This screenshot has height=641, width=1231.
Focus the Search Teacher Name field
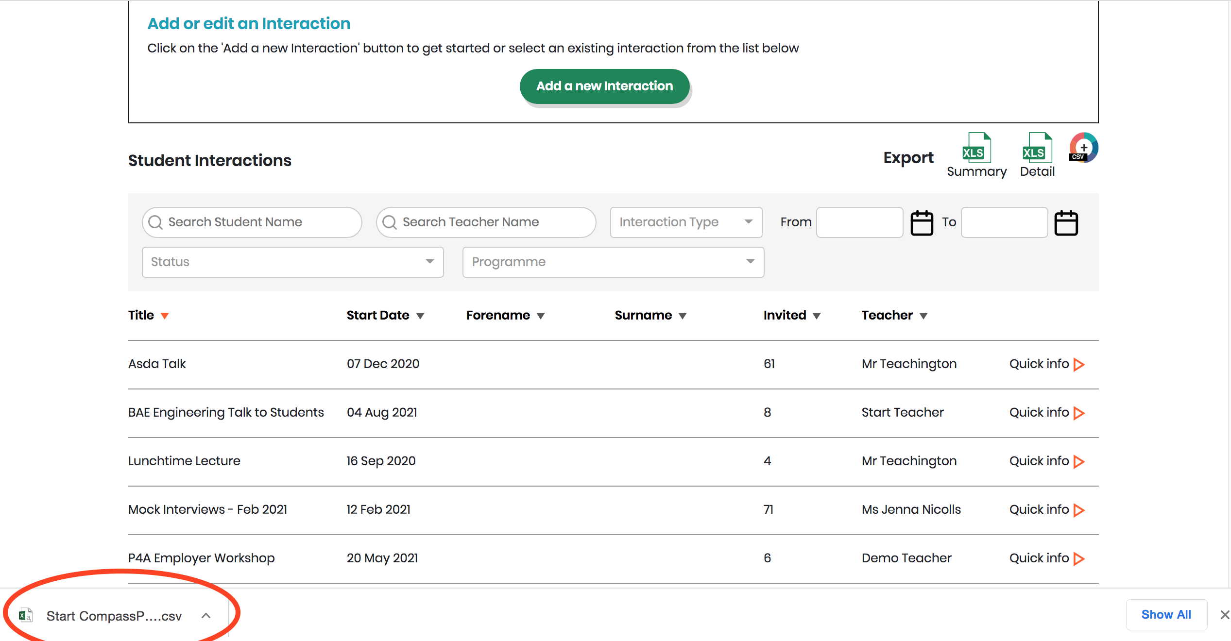pos(486,222)
